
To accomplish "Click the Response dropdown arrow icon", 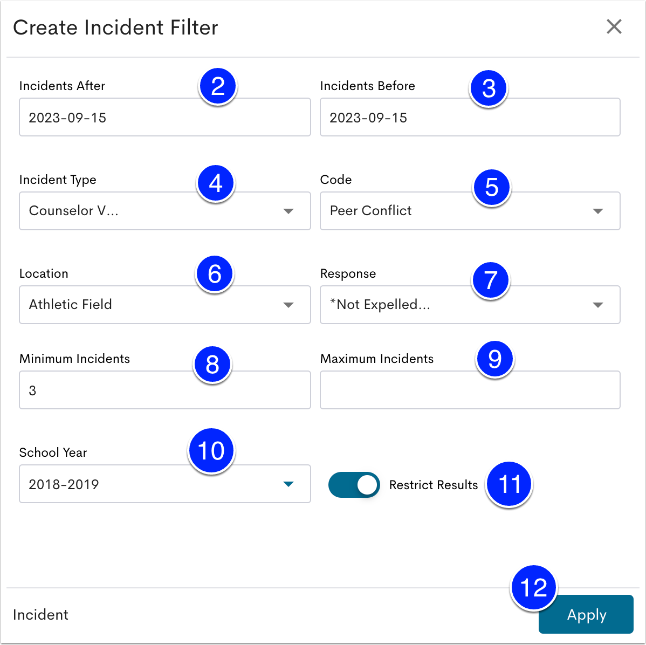I will click(x=598, y=305).
